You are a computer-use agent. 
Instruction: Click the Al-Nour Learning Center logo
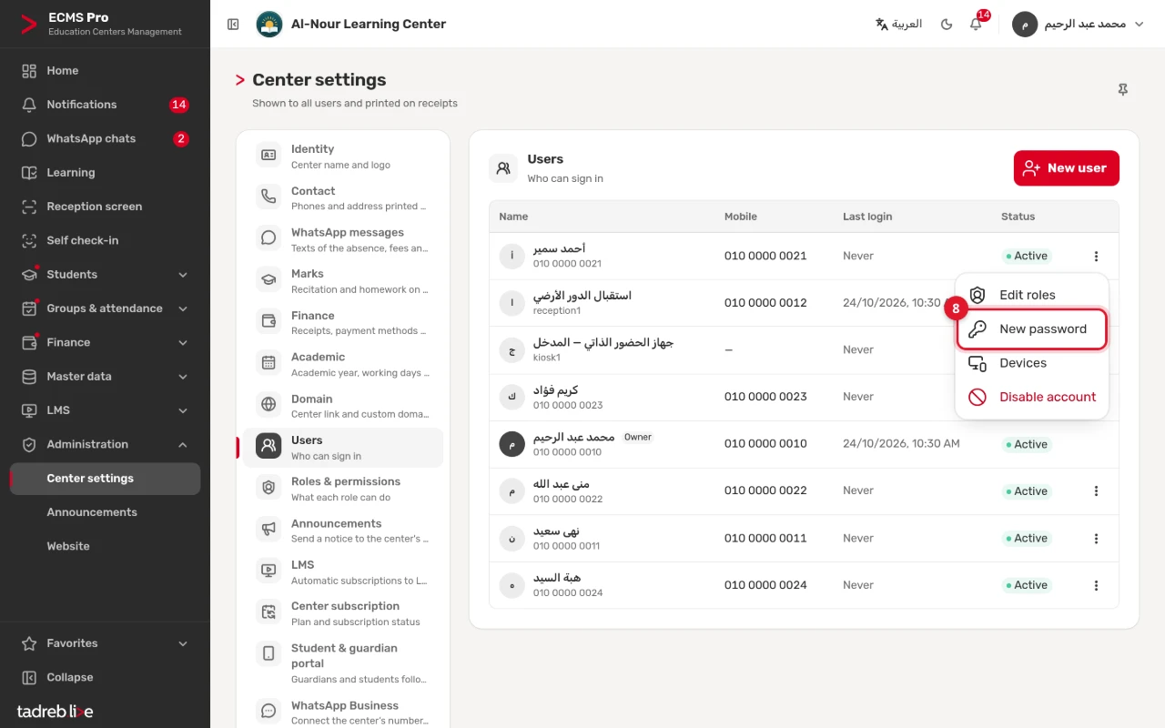point(269,25)
